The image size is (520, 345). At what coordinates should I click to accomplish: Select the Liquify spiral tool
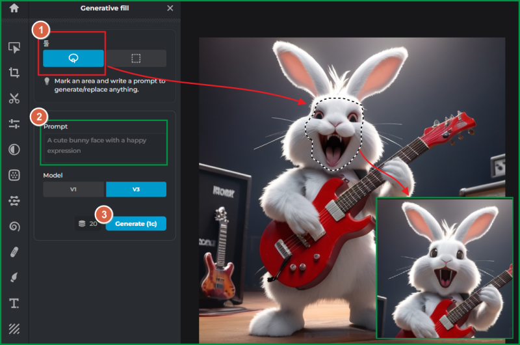click(14, 227)
